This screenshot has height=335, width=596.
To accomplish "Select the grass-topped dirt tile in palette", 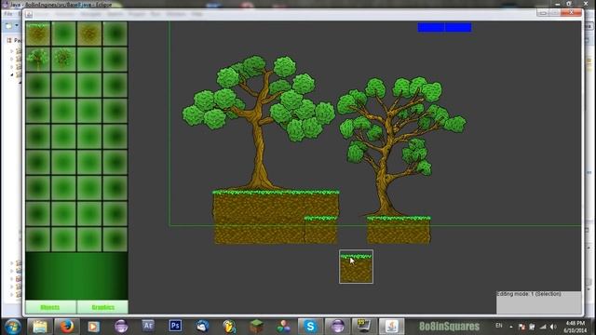I will [x=37, y=33].
